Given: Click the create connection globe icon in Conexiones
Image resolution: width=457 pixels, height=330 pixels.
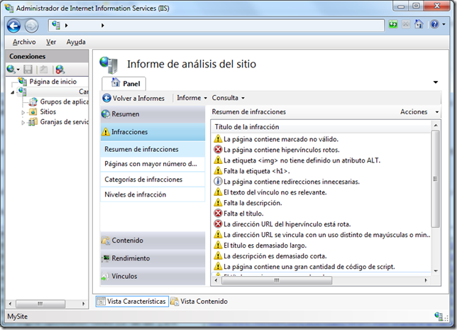Looking at the screenshot, I should pos(11,69).
